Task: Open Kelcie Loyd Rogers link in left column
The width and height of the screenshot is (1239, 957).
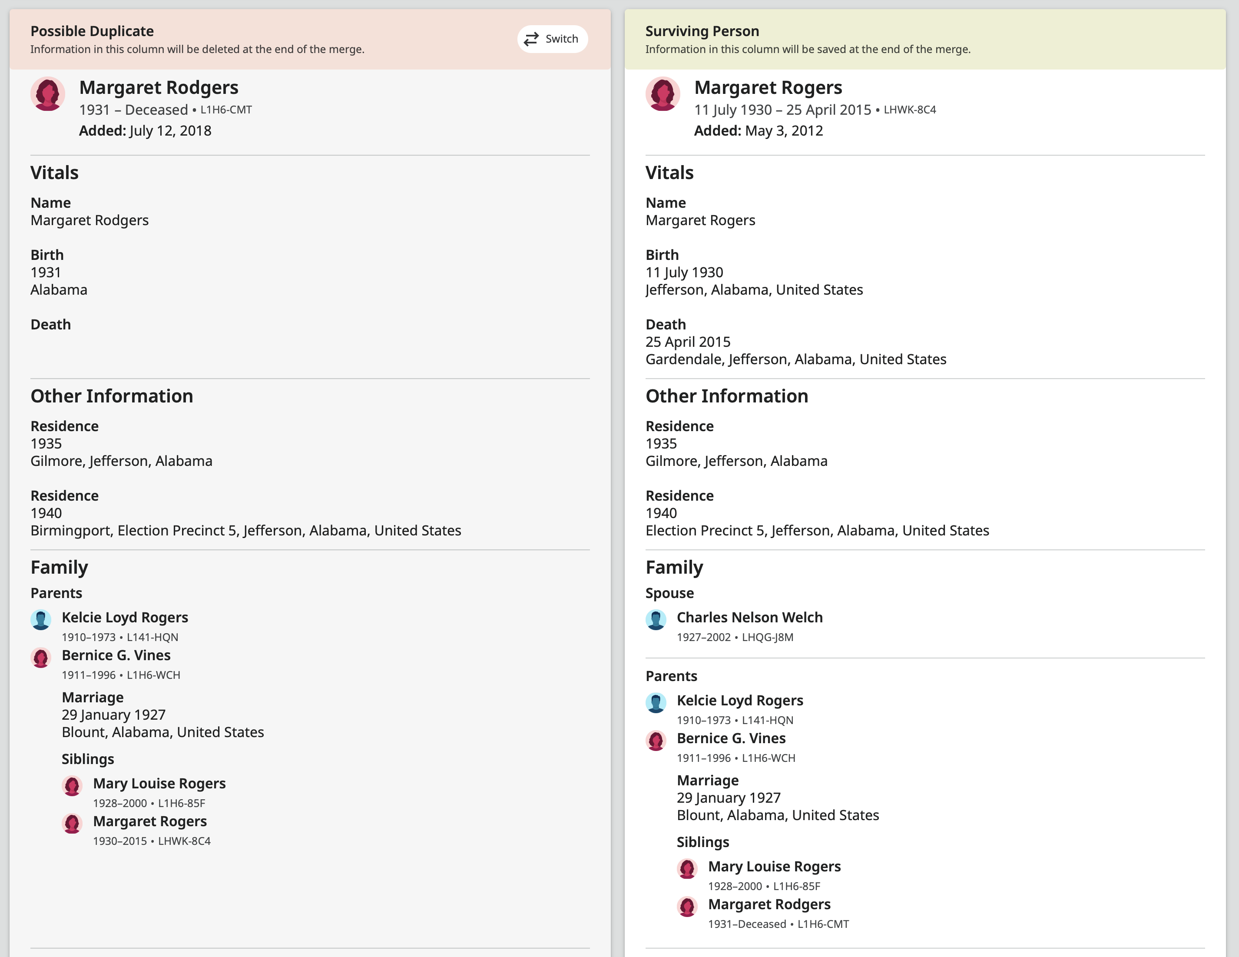Action: [125, 618]
